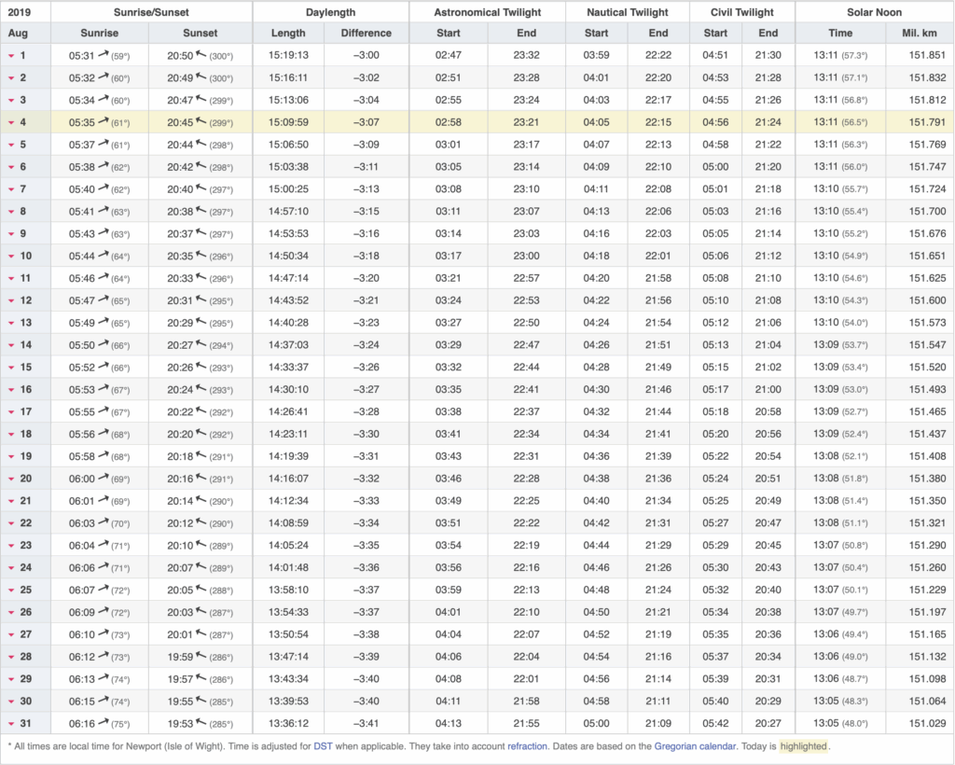The height and width of the screenshot is (765, 955).
Task: Select nautical twilight start 05:00 on Aug 31
Action: pos(596,724)
